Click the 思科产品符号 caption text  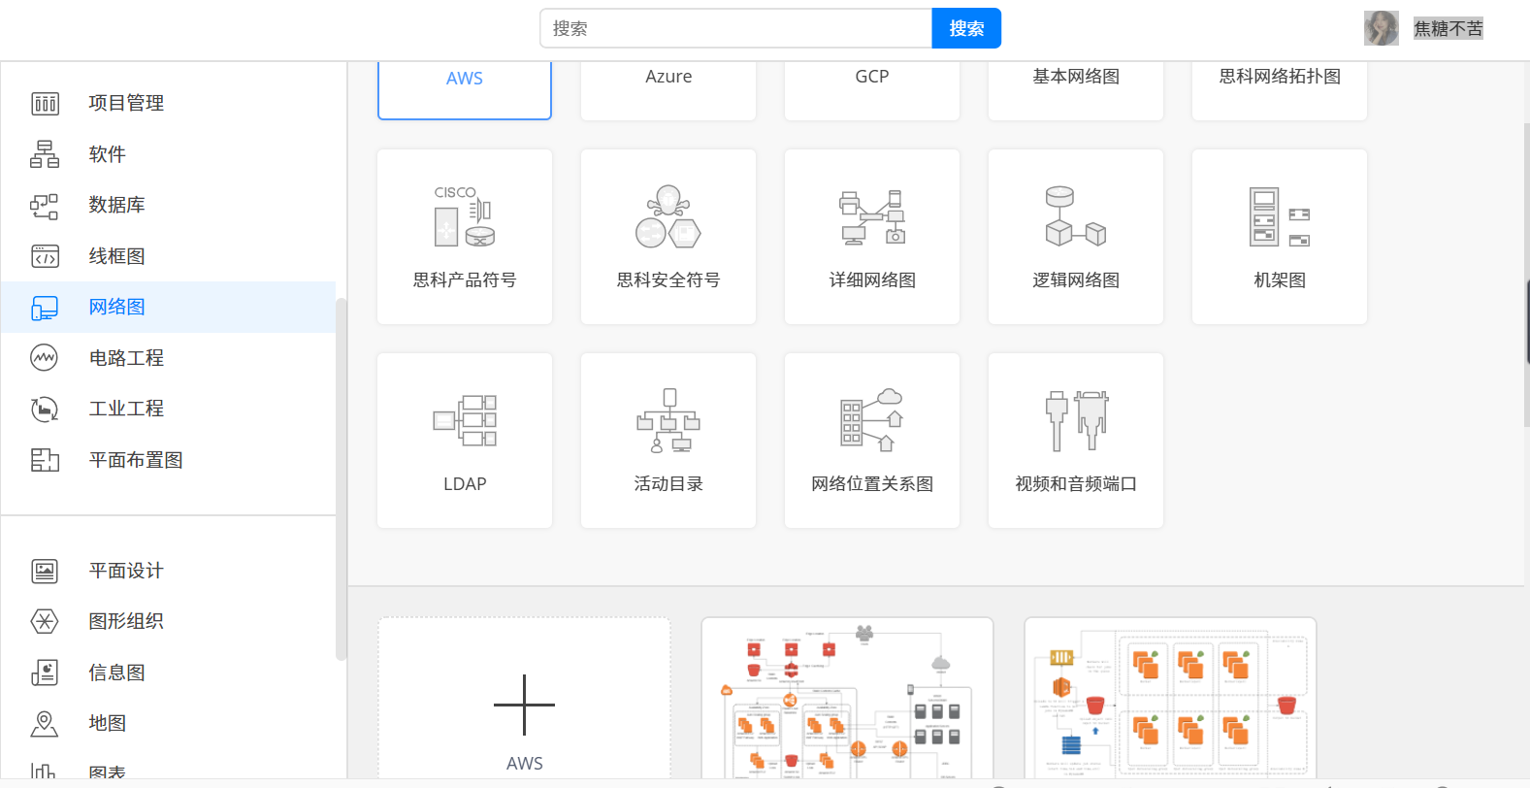pyautogui.click(x=465, y=280)
